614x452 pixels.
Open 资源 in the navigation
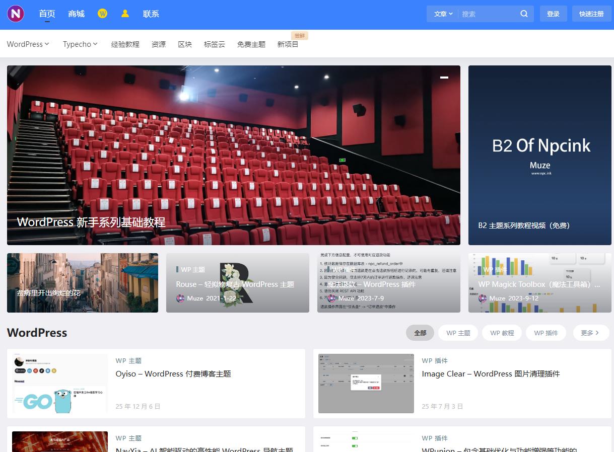(x=159, y=44)
